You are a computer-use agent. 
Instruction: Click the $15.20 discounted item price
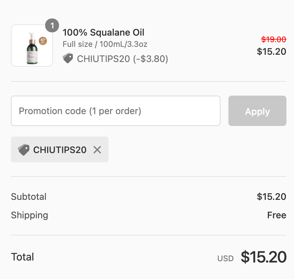(x=271, y=51)
